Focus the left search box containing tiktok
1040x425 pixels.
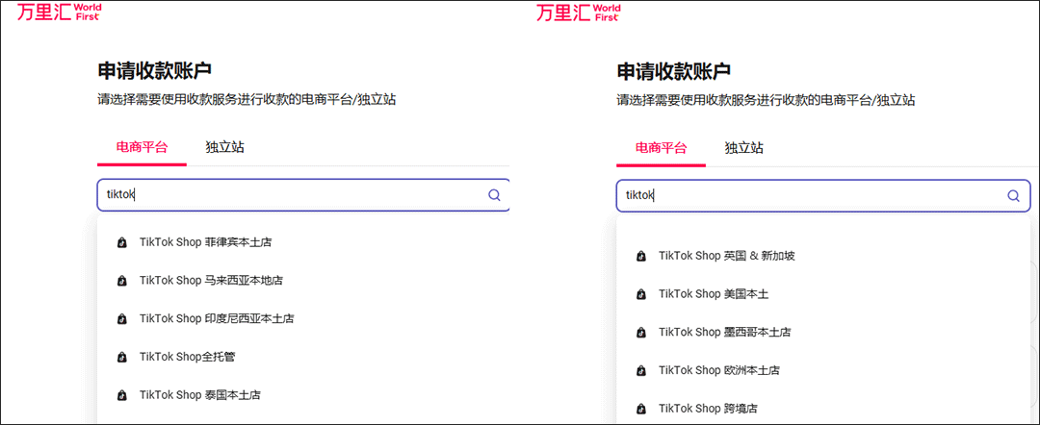pyautogui.click(x=303, y=195)
